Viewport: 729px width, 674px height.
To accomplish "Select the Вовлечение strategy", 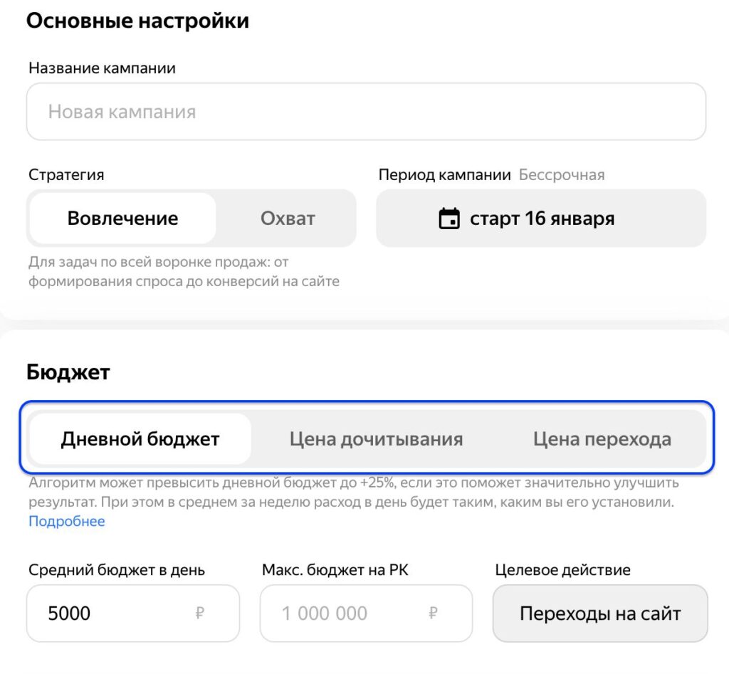I will point(122,218).
